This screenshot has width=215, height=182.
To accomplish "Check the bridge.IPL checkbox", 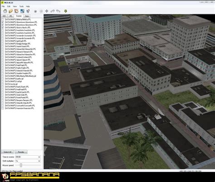I will (x=3, y=44).
